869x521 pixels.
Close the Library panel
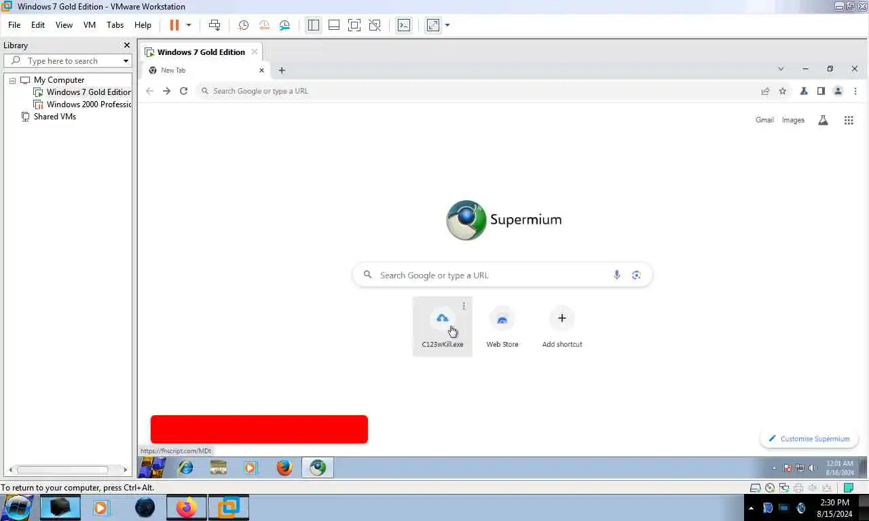coord(126,45)
